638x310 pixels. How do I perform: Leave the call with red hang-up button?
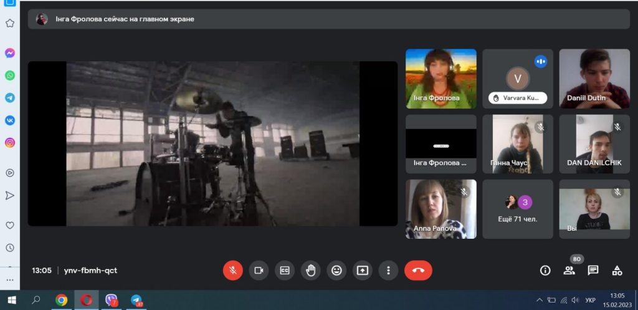click(418, 270)
